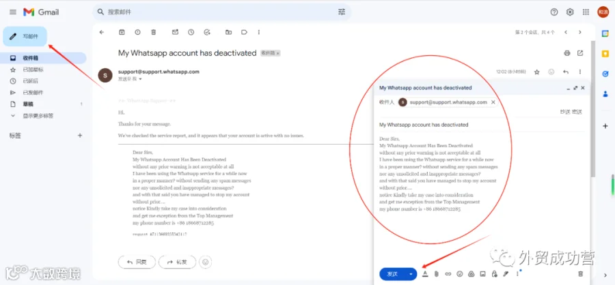This screenshot has width=615, height=285.
Task: Click the Gmail logo
Action: [x=41, y=12]
